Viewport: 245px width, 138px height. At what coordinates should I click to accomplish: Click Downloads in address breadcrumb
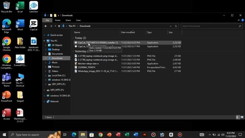(x=85, y=26)
